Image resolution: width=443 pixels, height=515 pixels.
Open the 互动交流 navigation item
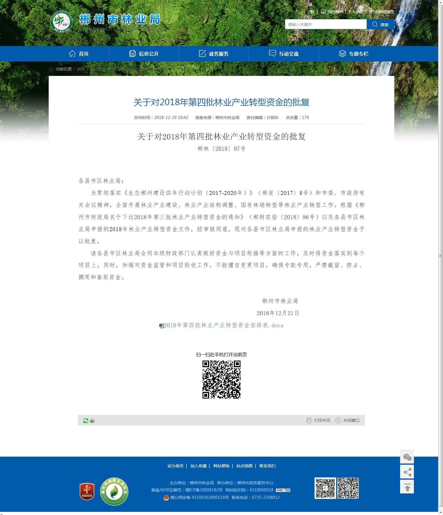(284, 54)
